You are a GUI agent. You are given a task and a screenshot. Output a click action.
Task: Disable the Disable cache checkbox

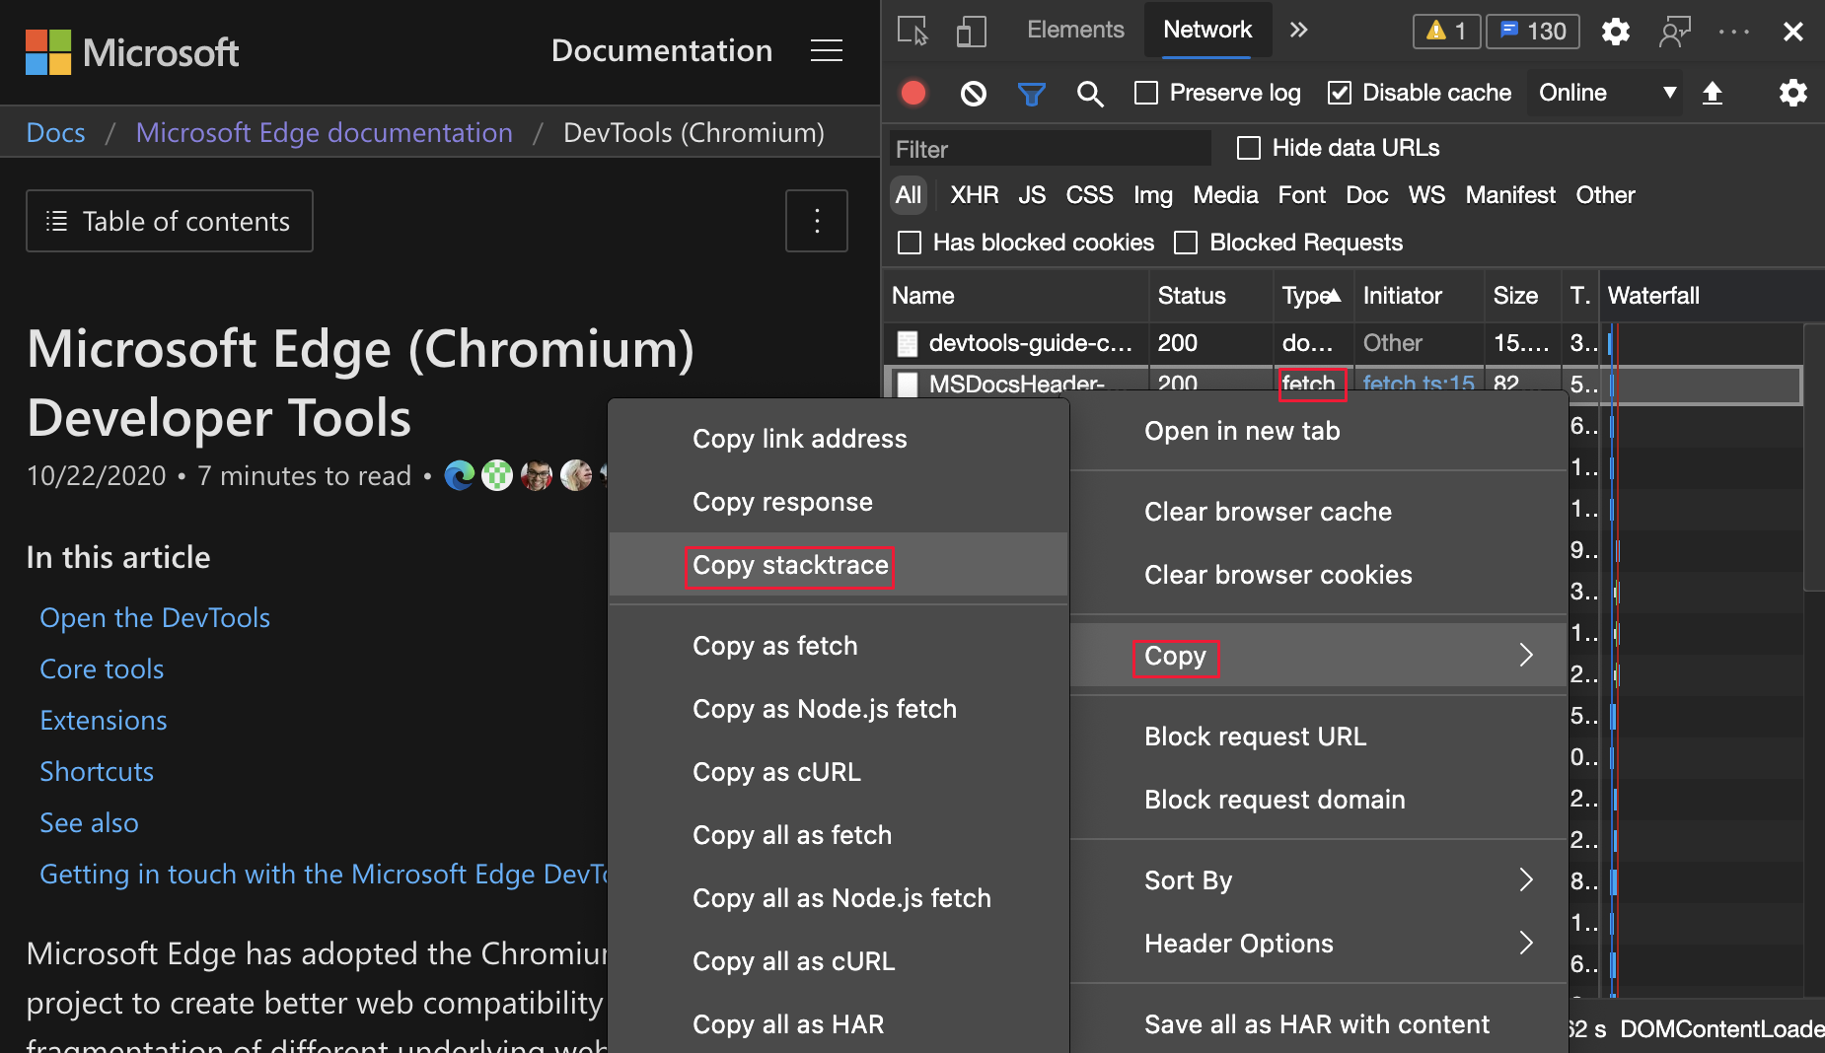[1340, 92]
